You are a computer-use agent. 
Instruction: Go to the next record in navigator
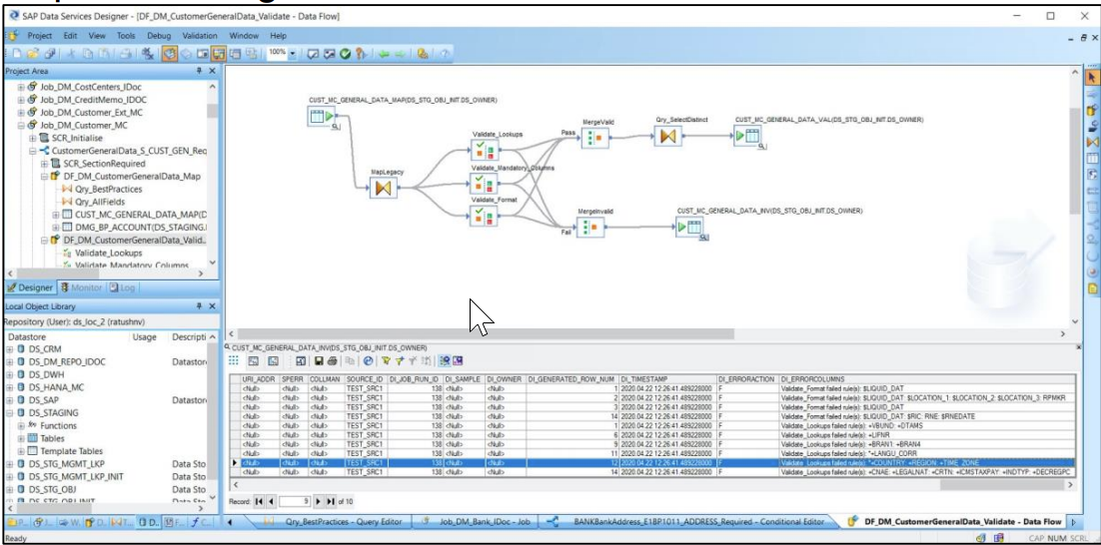point(319,501)
